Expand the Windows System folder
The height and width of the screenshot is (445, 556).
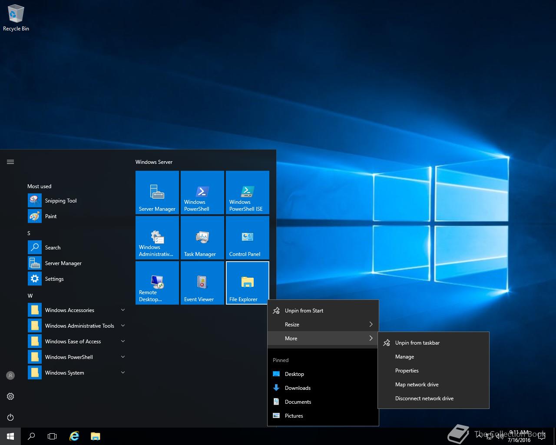[x=76, y=373]
